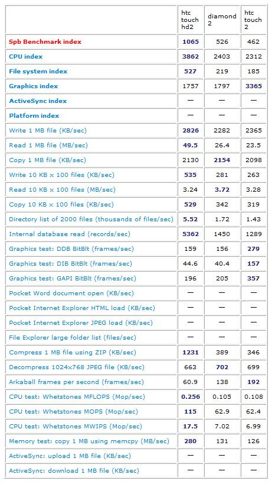
Task: Select the CPU index label
Action: pos(26,56)
